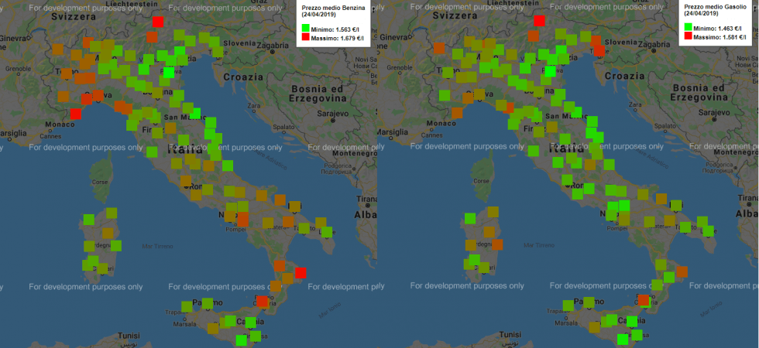Click the orange Calabria Ionian coast marker, Gasolio map
The width and height of the screenshot is (759, 348).
coord(681,271)
